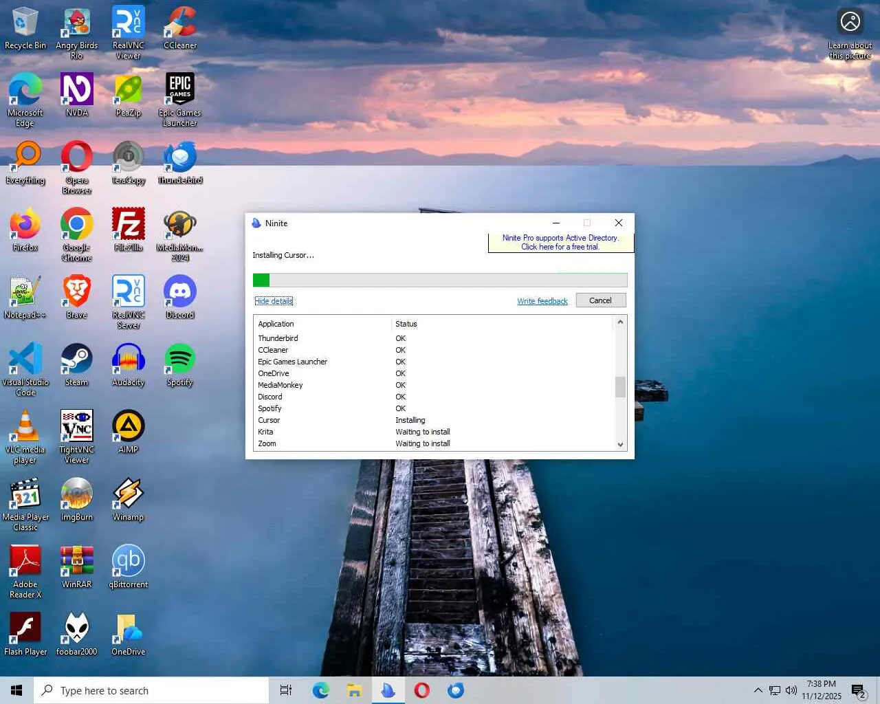Select the Cursor row in details list

tap(433, 420)
